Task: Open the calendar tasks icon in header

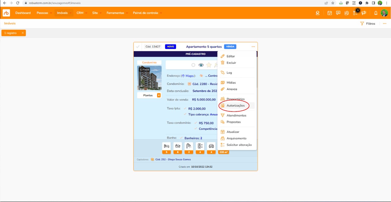Action: coord(330,13)
